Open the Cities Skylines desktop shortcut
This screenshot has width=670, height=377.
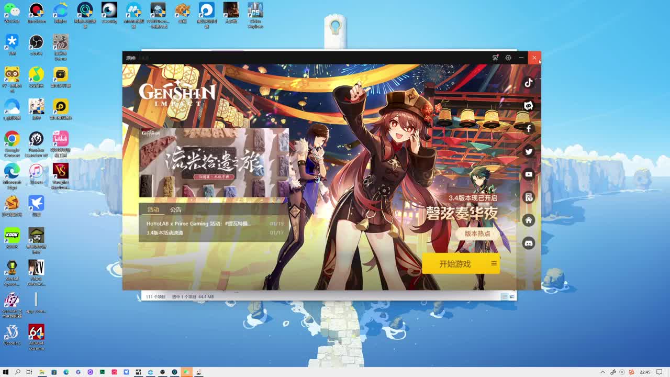255,15
